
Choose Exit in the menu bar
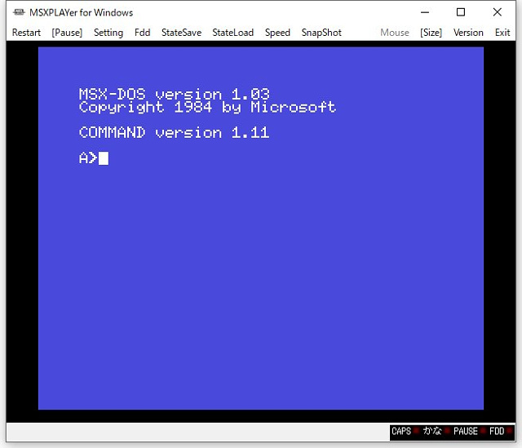(502, 33)
